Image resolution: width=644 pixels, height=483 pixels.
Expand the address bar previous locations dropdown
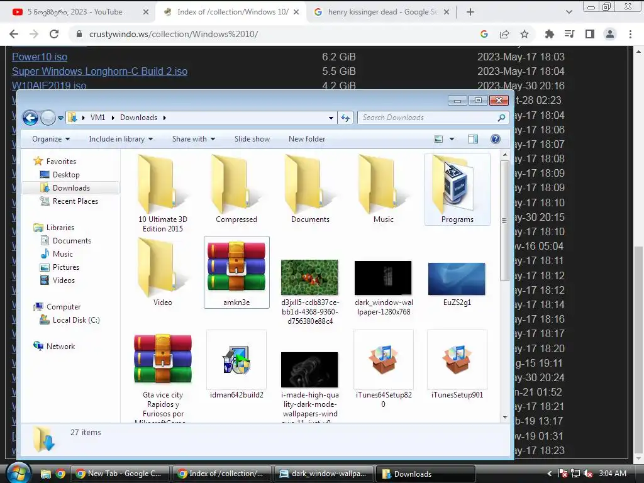(331, 118)
